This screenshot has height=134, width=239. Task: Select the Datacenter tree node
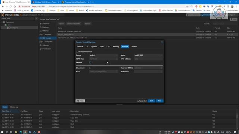click(10, 22)
